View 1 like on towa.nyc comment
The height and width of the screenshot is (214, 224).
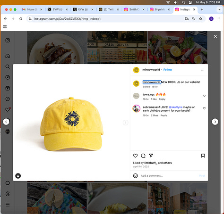click(x=154, y=99)
